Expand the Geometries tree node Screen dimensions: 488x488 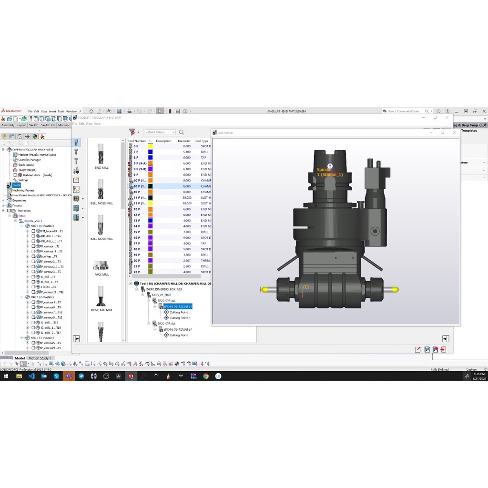click(x=3, y=201)
